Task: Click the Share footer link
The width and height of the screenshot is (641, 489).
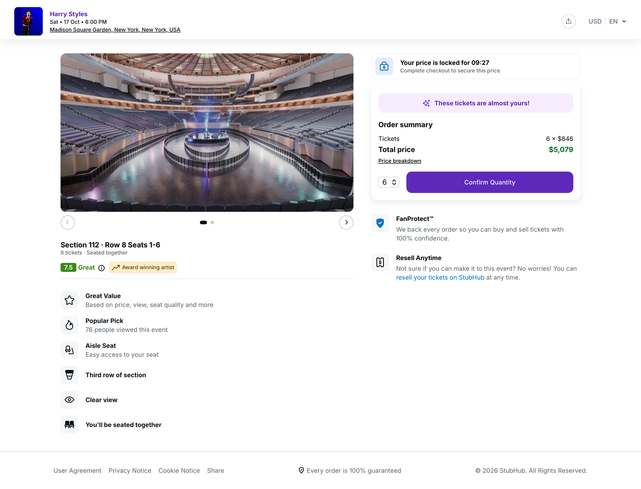Action: click(x=215, y=471)
